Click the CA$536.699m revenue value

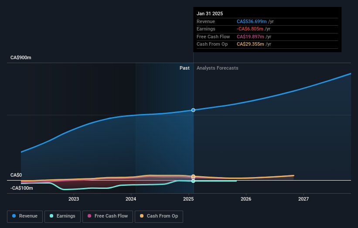click(252, 21)
